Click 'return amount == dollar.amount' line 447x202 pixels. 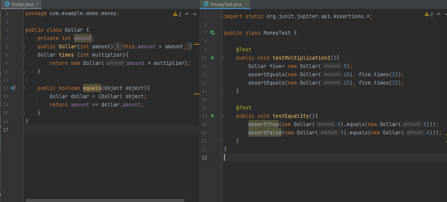[96, 105]
